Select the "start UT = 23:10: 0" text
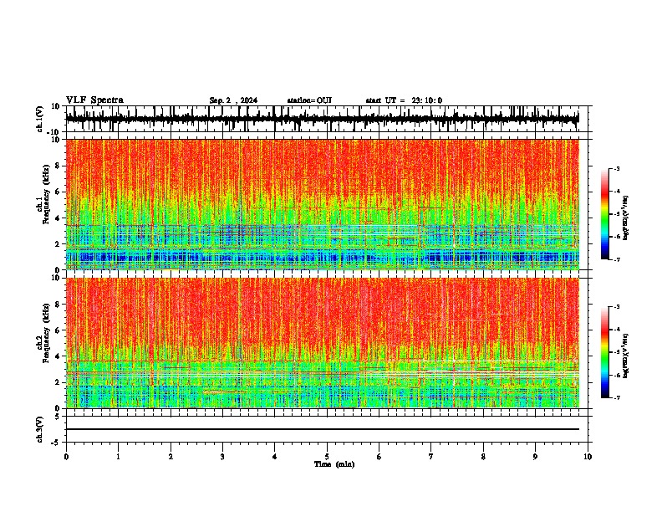Screen dimensions: 662x512 (404, 100)
